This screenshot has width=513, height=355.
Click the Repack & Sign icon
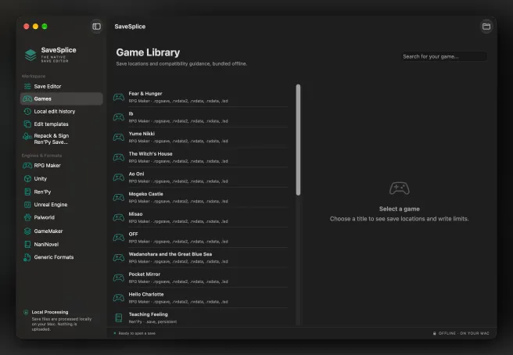pos(27,136)
